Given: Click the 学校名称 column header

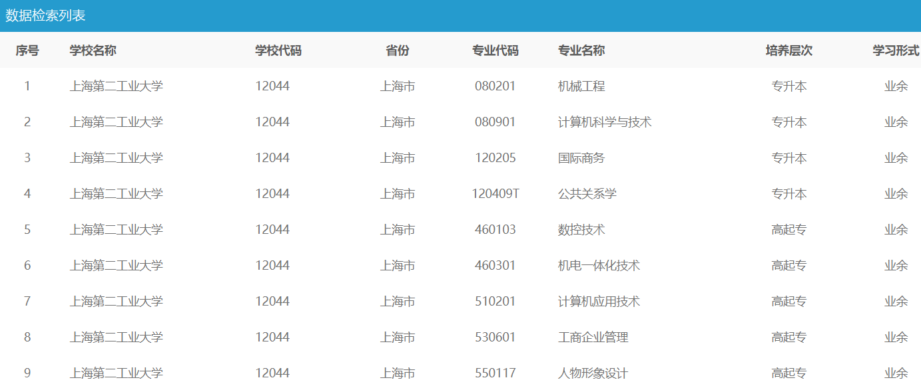Looking at the screenshot, I should coord(93,50).
